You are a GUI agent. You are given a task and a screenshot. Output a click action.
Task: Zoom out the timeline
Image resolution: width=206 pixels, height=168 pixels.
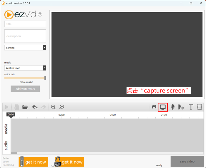coord(53,107)
